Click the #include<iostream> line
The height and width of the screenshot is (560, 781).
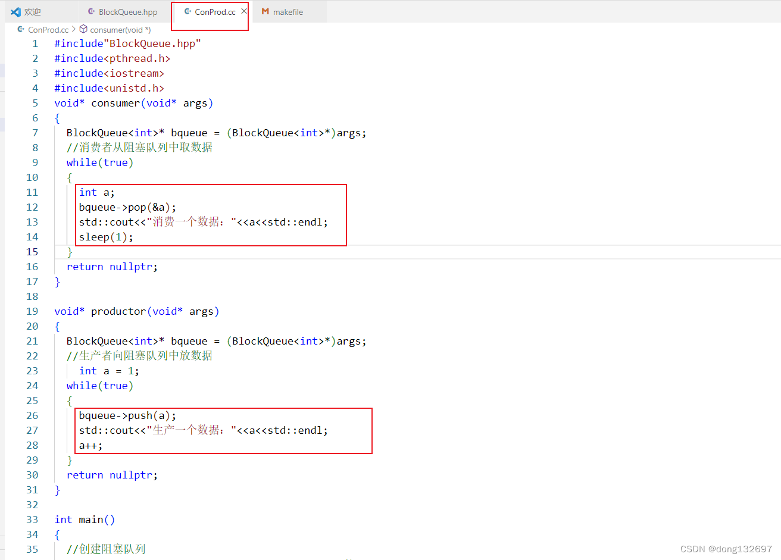[109, 73]
